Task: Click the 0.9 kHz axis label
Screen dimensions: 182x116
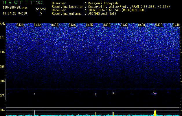Action: 2,67
